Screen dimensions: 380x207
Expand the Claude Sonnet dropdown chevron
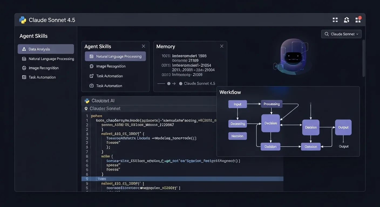(x=357, y=34)
